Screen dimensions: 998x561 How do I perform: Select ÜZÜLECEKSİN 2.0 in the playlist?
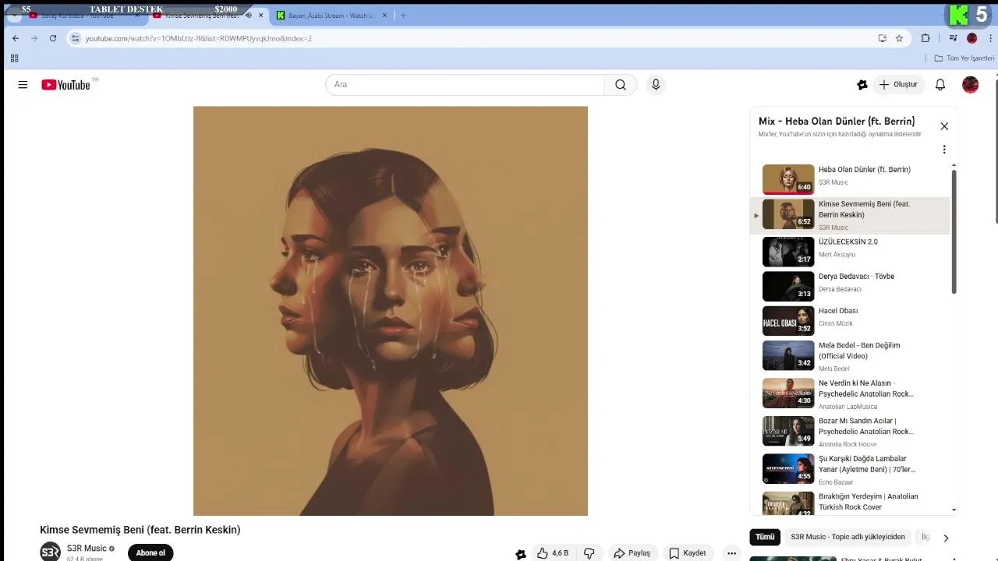pyautogui.click(x=850, y=252)
